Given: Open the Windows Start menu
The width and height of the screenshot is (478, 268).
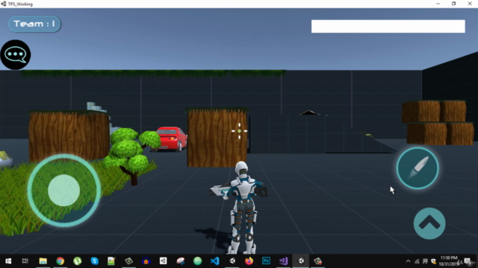Looking at the screenshot, I should [x=8, y=261].
